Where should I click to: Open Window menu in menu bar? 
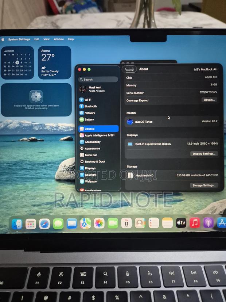[59, 39]
